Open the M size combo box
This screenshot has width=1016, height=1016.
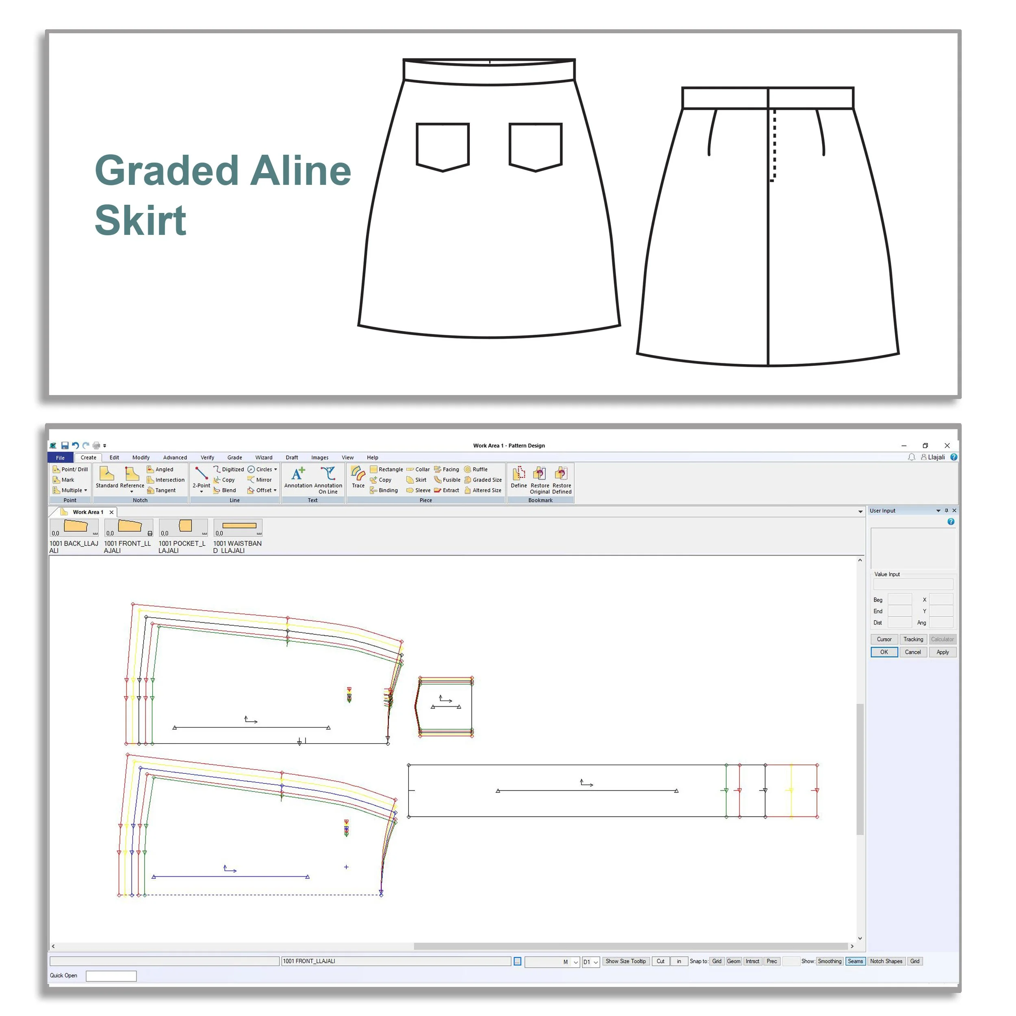[x=551, y=962]
